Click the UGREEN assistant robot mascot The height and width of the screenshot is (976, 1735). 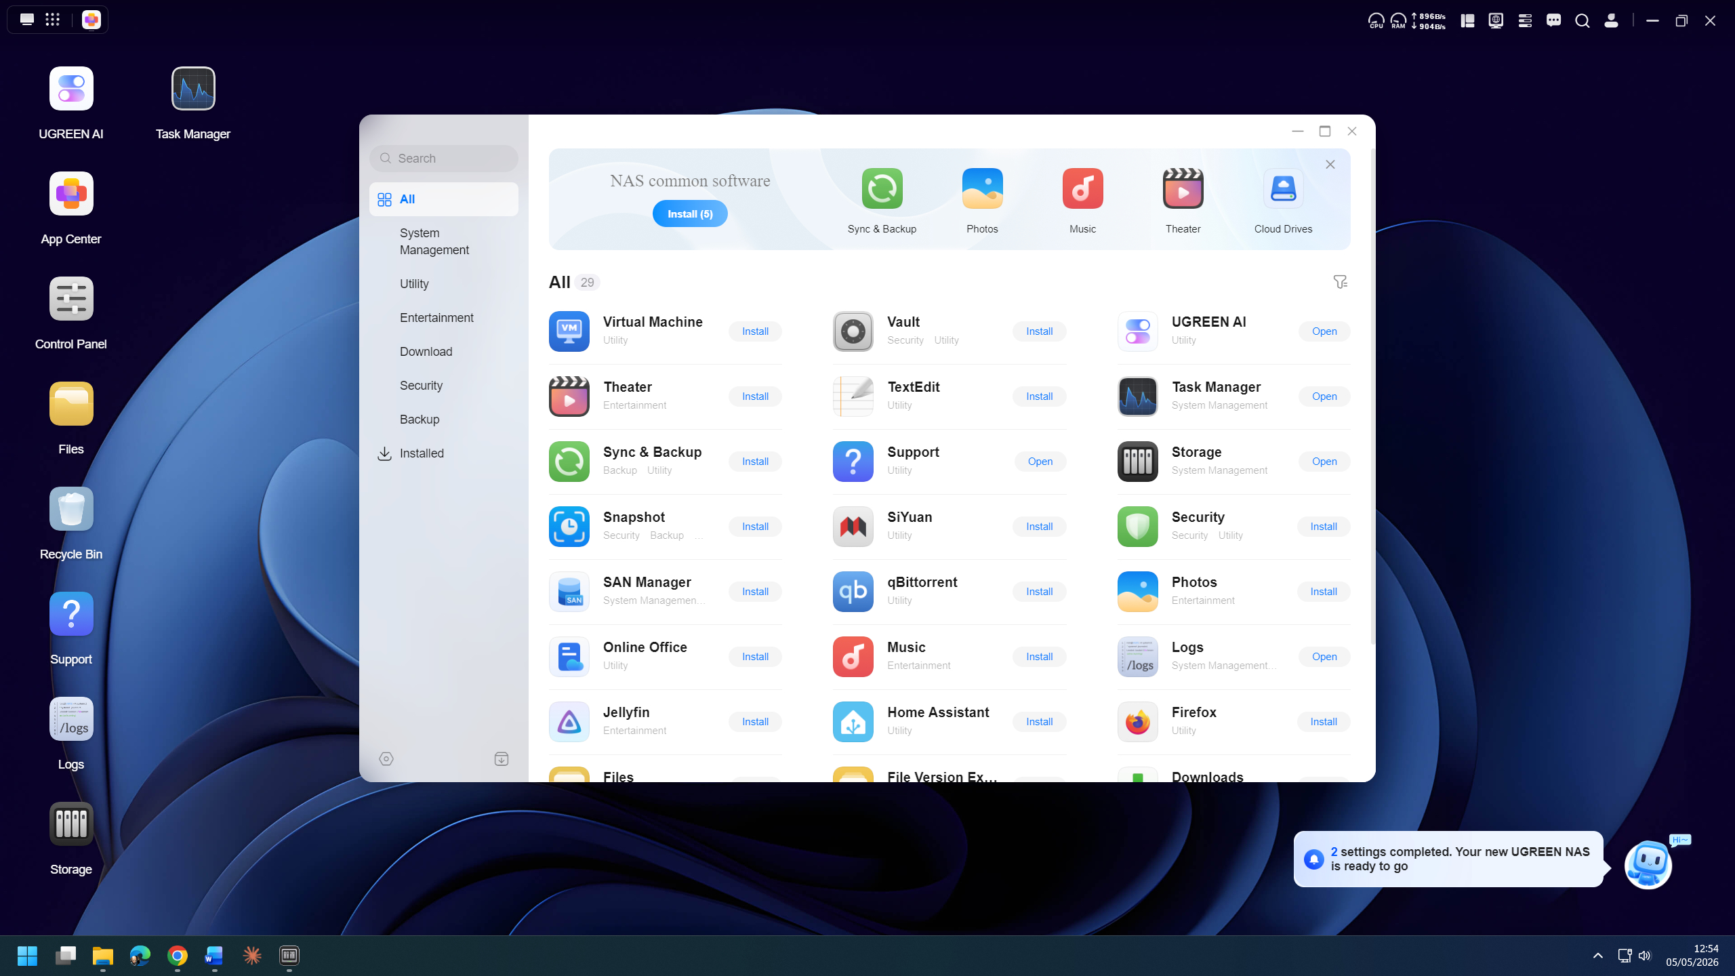pyautogui.click(x=1648, y=865)
